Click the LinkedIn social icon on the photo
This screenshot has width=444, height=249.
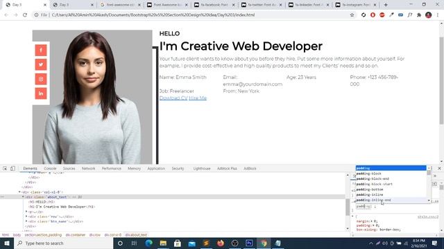[41, 93]
